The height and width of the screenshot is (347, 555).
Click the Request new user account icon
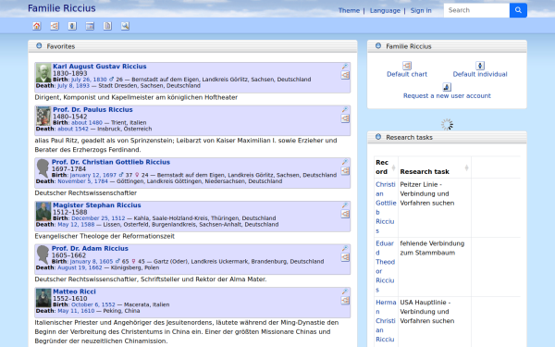(x=447, y=87)
